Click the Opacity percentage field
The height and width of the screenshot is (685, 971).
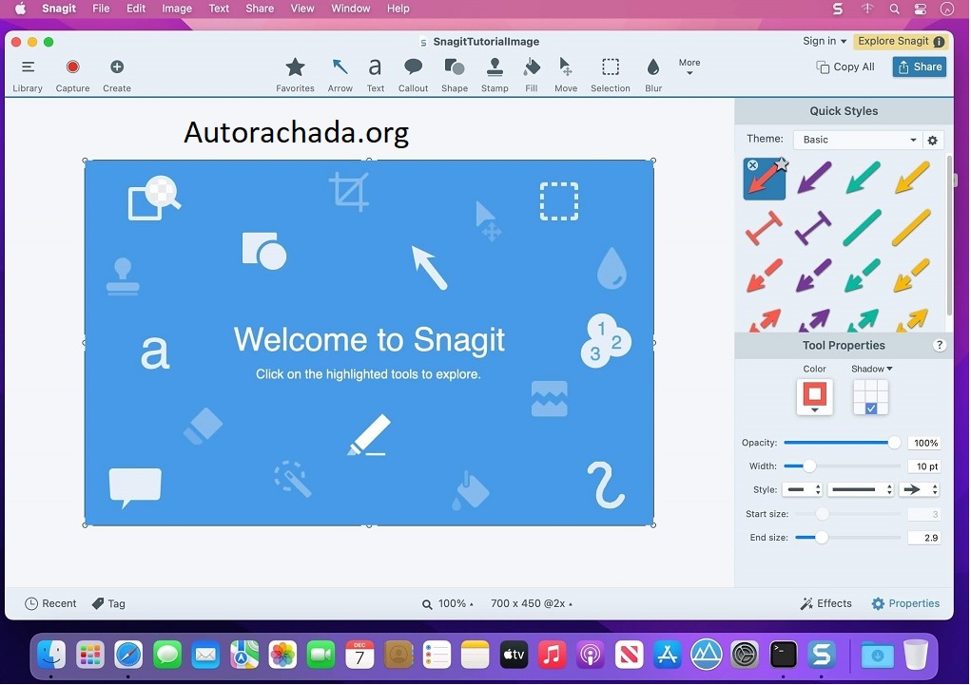tap(924, 444)
